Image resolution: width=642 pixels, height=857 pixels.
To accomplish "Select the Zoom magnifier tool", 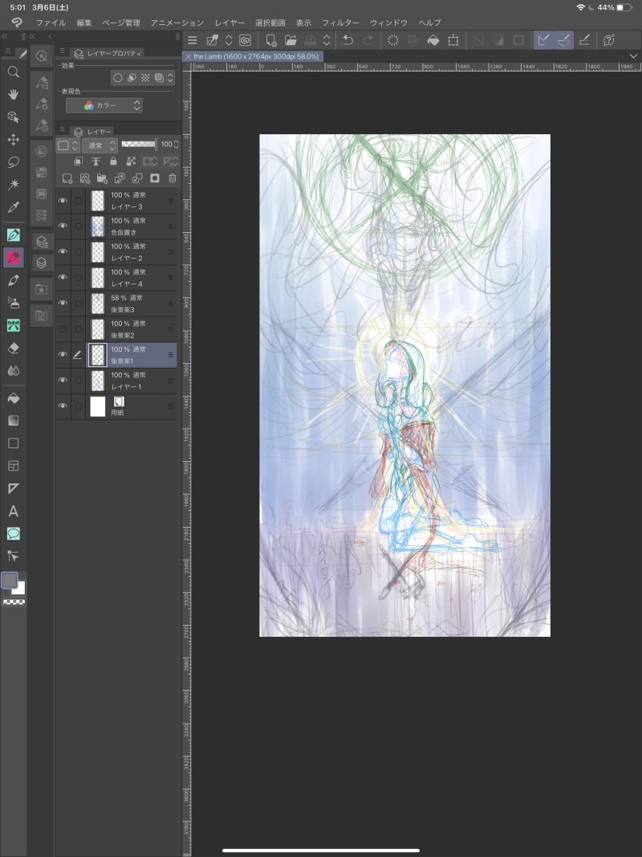I will (x=13, y=72).
